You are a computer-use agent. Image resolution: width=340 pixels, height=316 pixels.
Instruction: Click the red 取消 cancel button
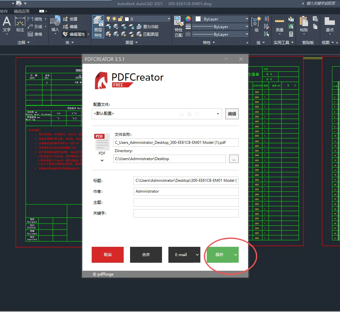[x=108, y=255]
